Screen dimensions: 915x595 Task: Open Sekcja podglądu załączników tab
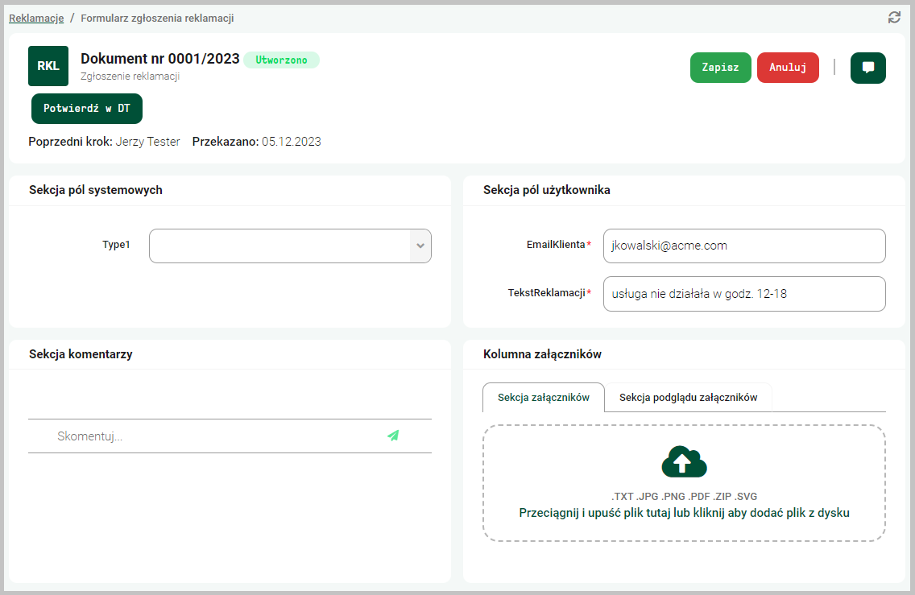click(688, 397)
